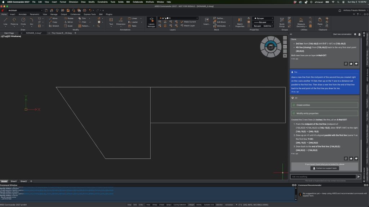
Task: Open the Architosh workspace dropdown
Action: pos(25,10)
